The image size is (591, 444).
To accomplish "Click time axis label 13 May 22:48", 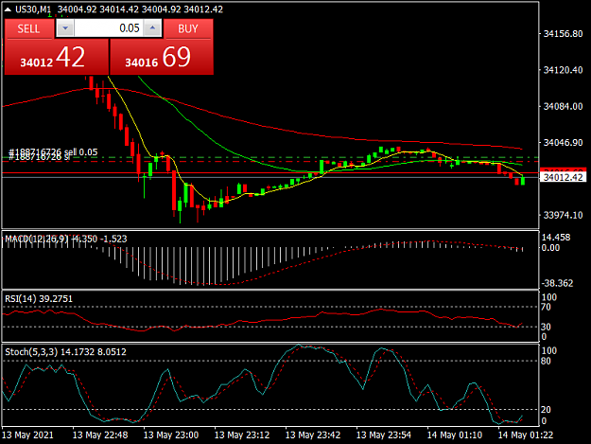I will [100, 435].
